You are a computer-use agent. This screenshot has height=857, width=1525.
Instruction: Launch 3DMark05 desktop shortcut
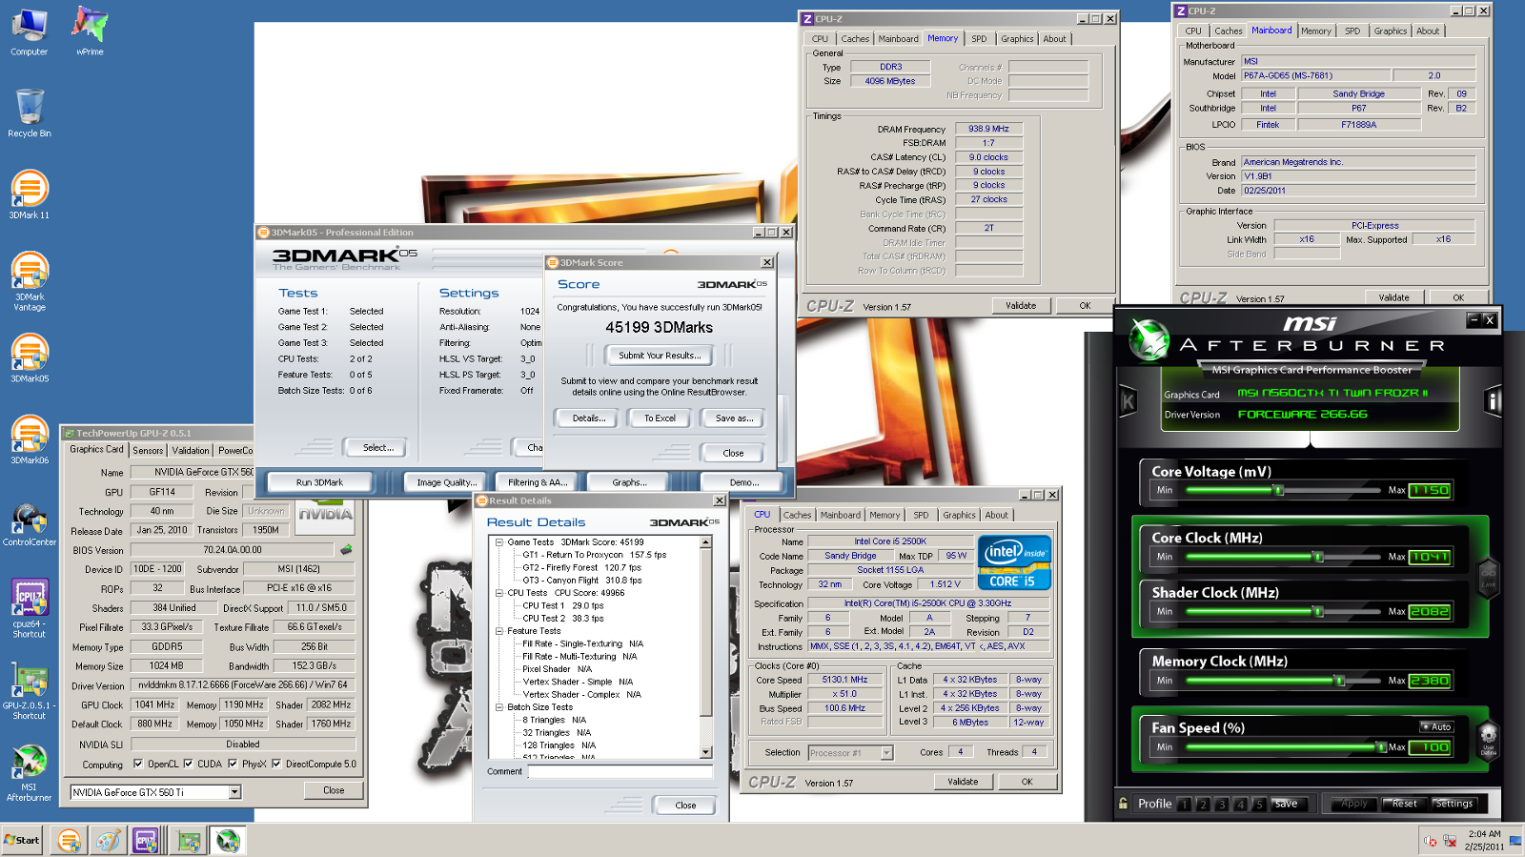(30, 358)
